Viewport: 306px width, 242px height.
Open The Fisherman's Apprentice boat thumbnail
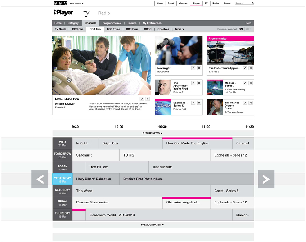(230, 53)
